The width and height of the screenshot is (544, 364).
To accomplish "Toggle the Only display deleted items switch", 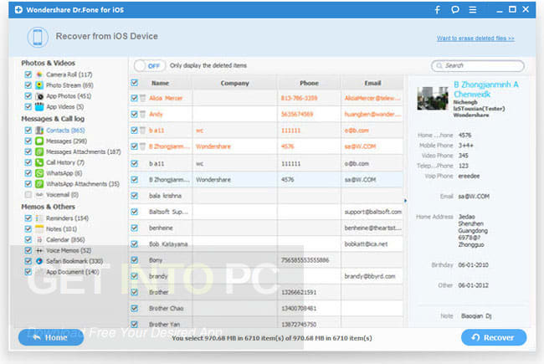I will (x=150, y=65).
